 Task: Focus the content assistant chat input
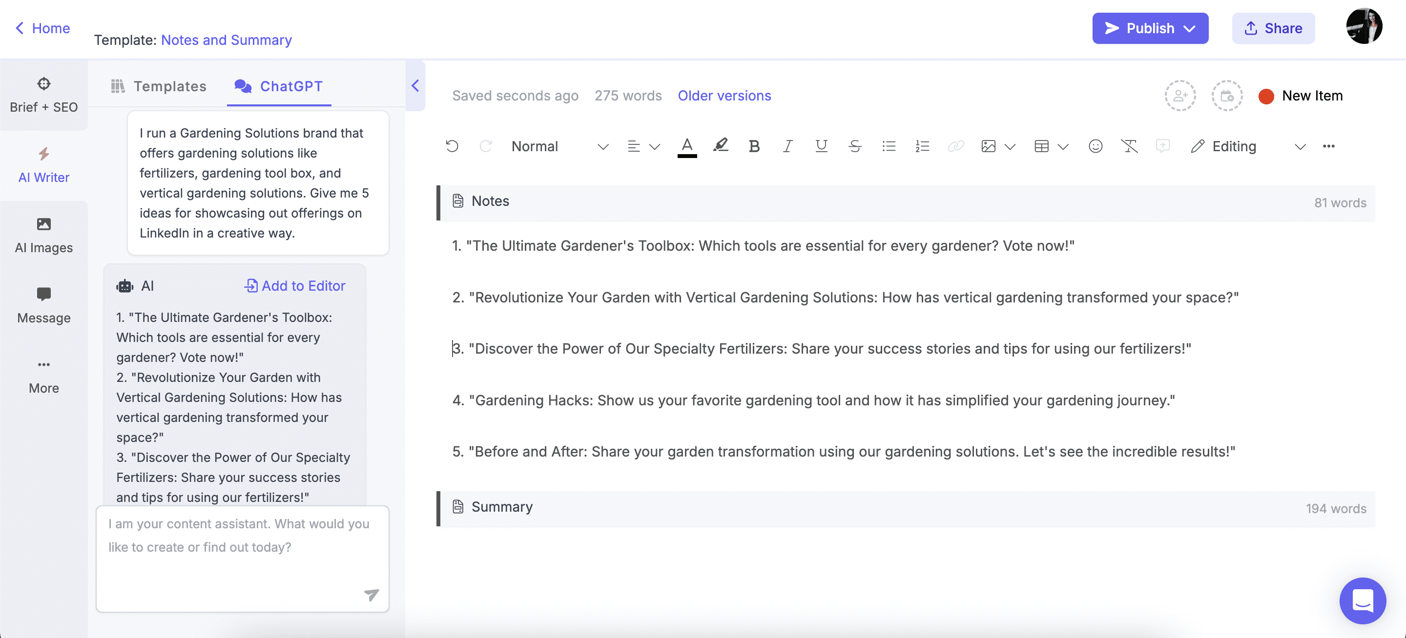pyautogui.click(x=242, y=559)
